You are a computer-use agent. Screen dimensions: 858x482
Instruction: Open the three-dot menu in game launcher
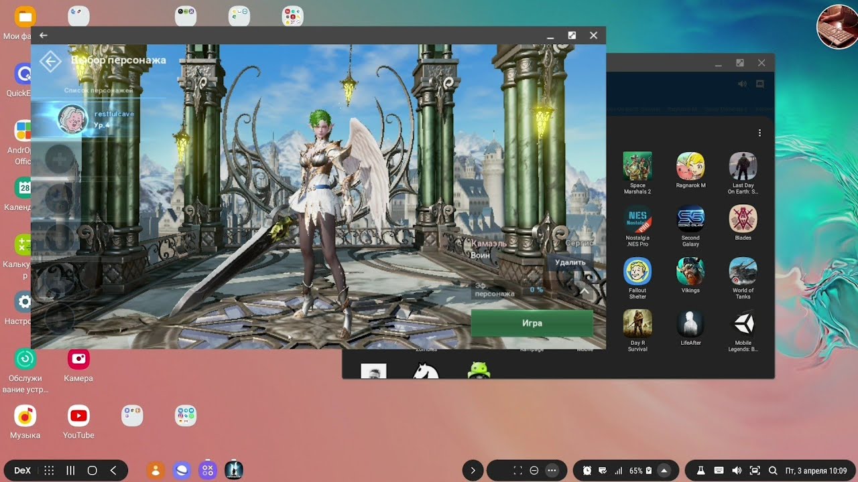pyautogui.click(x=759, y=133)
